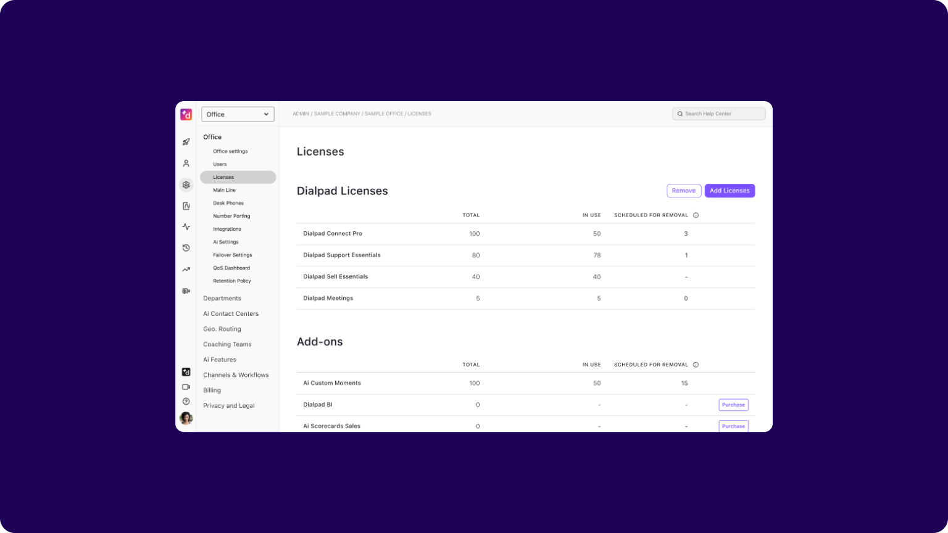The width and height of the screenshot is (948, 533).
Task: Open the Ai Contact Centers section
Action: (231, 313)
